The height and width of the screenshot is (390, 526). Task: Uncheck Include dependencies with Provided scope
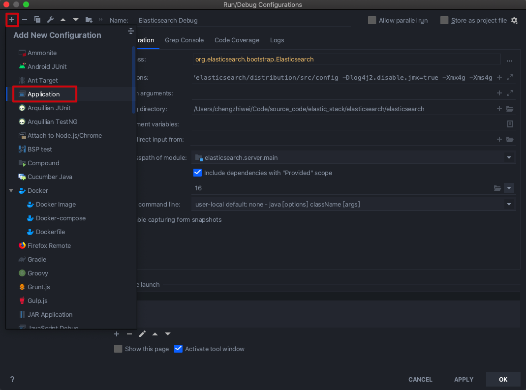coord(198,173)
